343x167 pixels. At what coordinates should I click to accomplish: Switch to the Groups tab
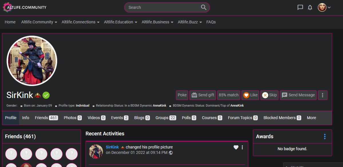(165, 118)
